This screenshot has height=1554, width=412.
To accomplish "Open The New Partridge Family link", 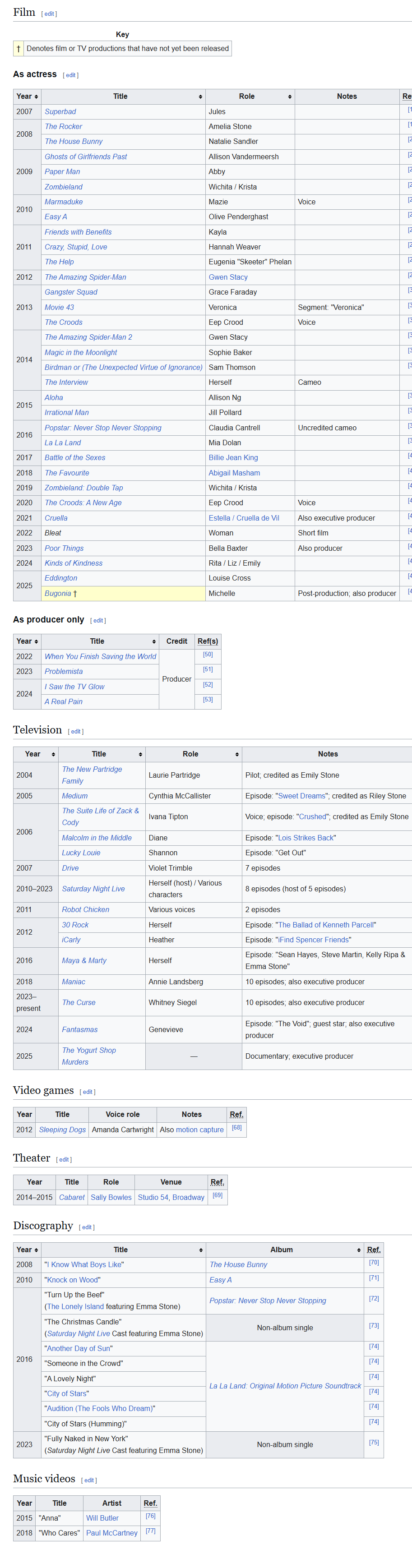I will tap(92, 775).
